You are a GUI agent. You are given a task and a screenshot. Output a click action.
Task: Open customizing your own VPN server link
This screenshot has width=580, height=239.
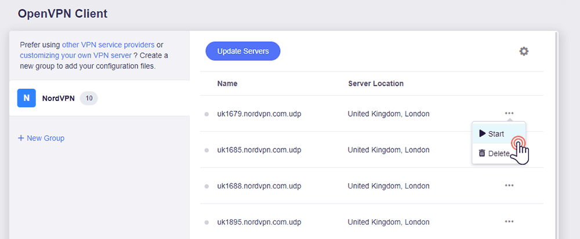[x=75, y=56]
